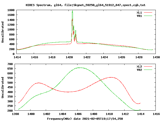Click the 1420 x-axis tick label
Screen dimensions: 161x121
(x=69, y=57)
